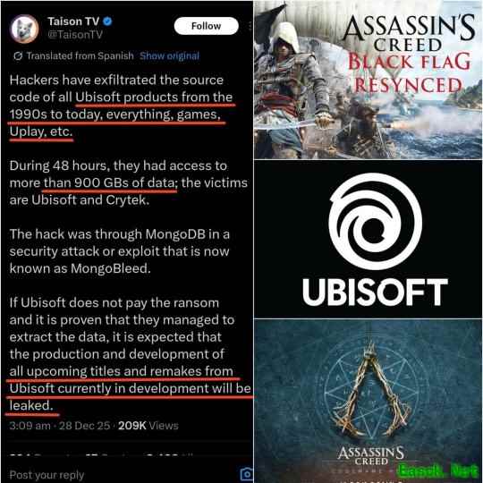
Task: View the 209K Views analytics
Action: [x=148, y=426]
